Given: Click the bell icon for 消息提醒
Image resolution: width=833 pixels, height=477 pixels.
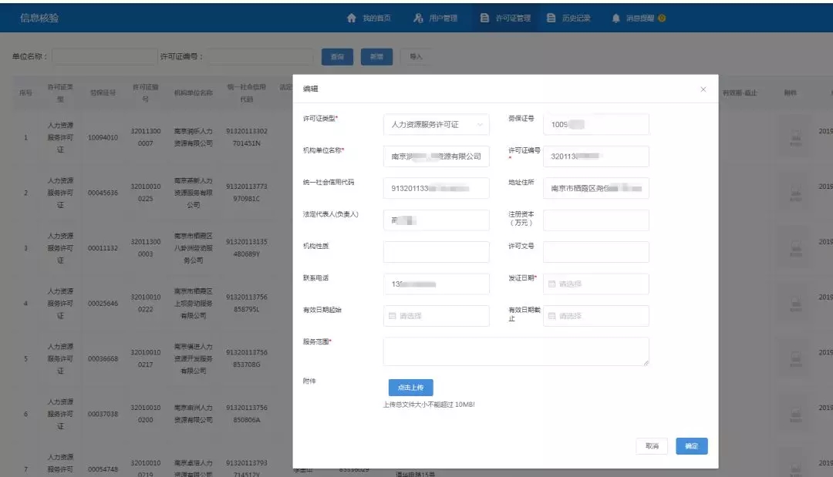Looking at the screenshot, I should [x=615, y=18].
